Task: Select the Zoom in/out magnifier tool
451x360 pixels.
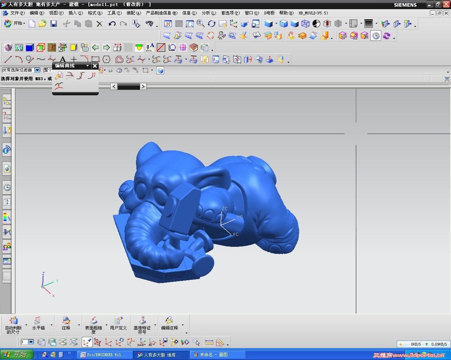Action: click(200, 24)
